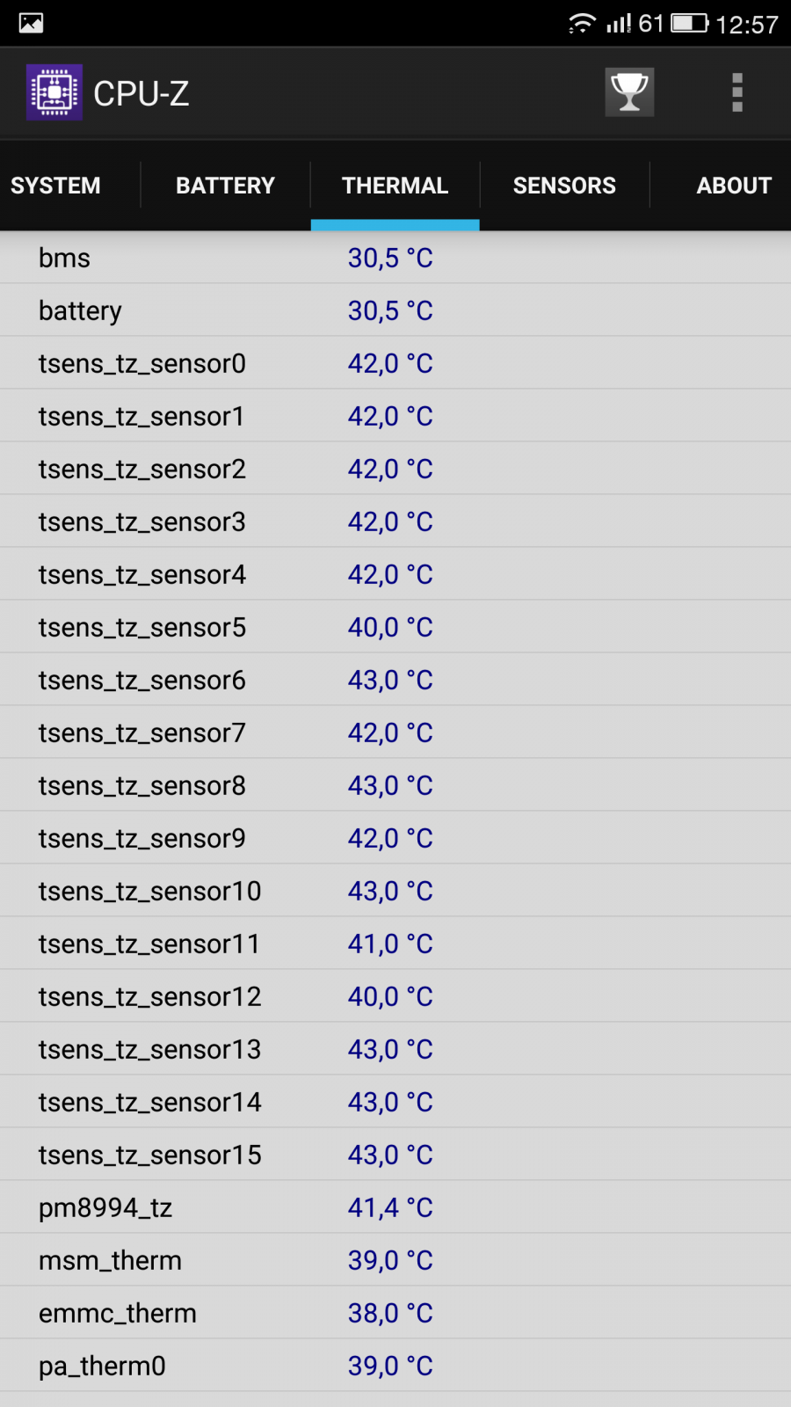Viewport: 791px width, 1407px height.
Task: Open the ABOUT tab
Action: click(734, 186)
